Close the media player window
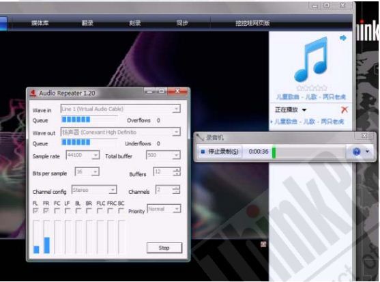The width and height of the screenshot is (380, 282). pyautogui.click(x=342, y=5)
